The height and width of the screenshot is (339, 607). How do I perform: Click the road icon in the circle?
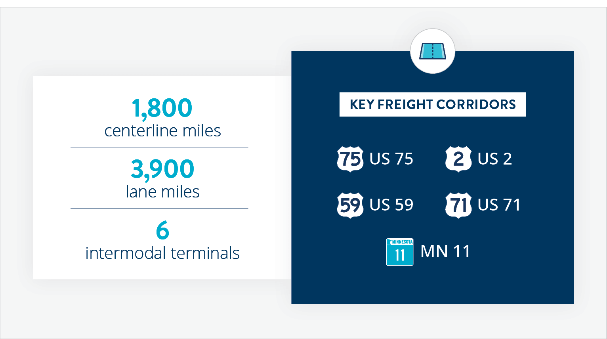click(432, 51)
